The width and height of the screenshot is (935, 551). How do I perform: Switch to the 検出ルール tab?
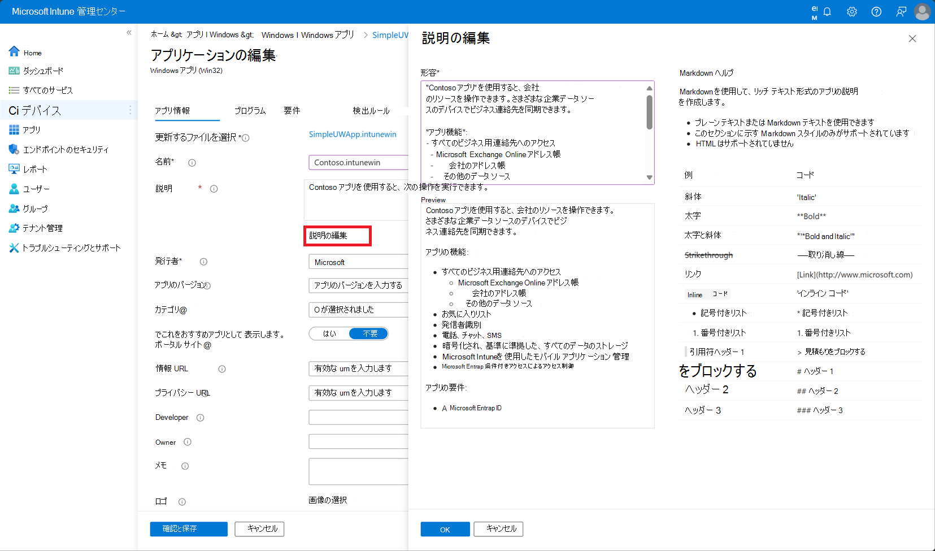click(371, 111)
